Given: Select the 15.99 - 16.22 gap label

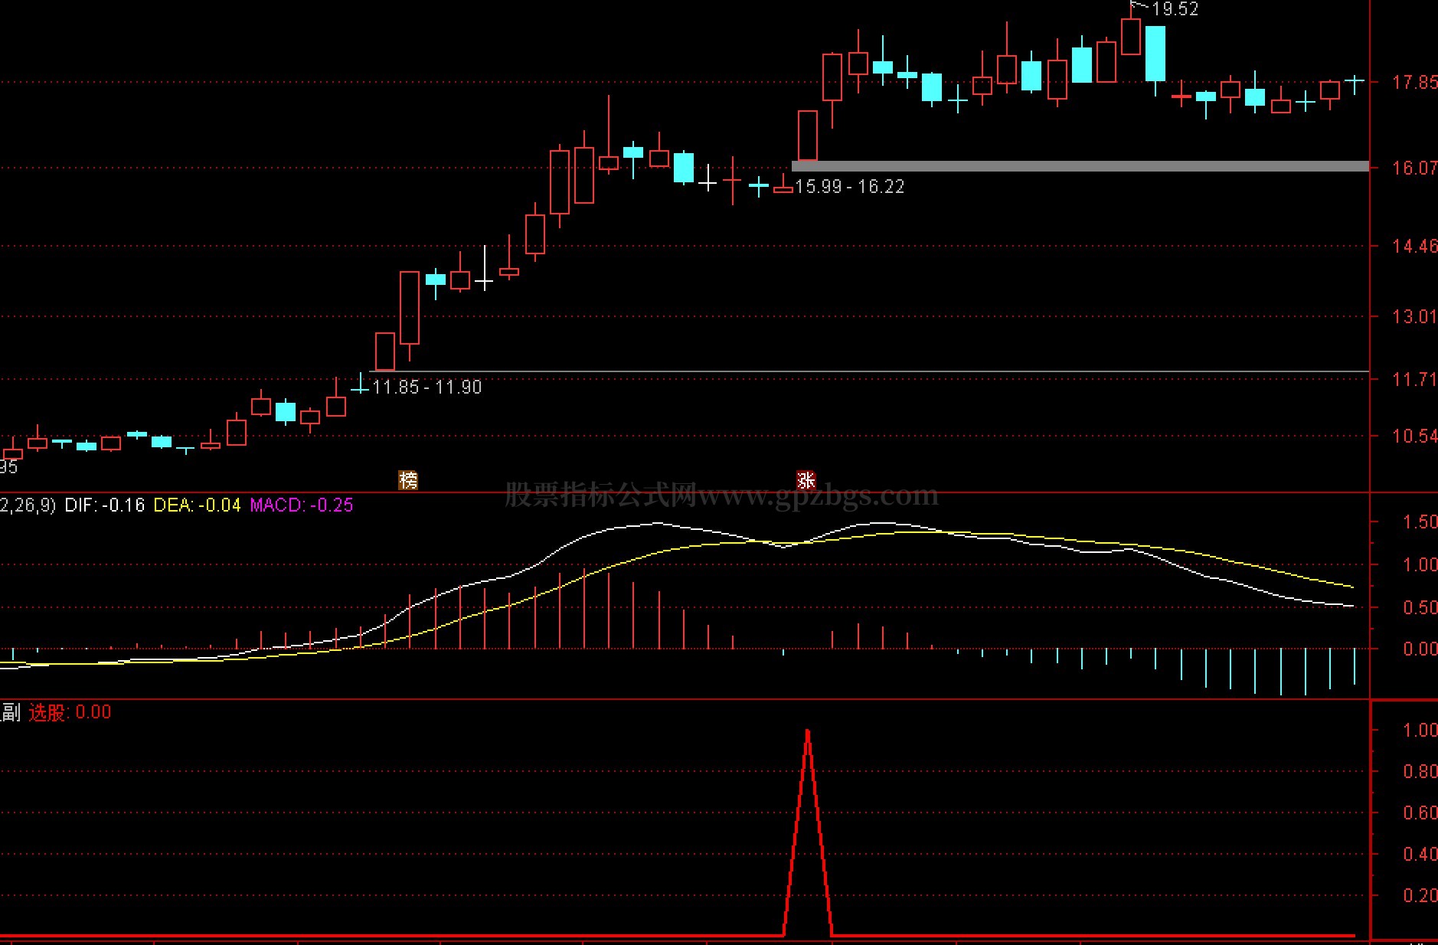Looking at the screenshot, I should click(x=850, y=187).
